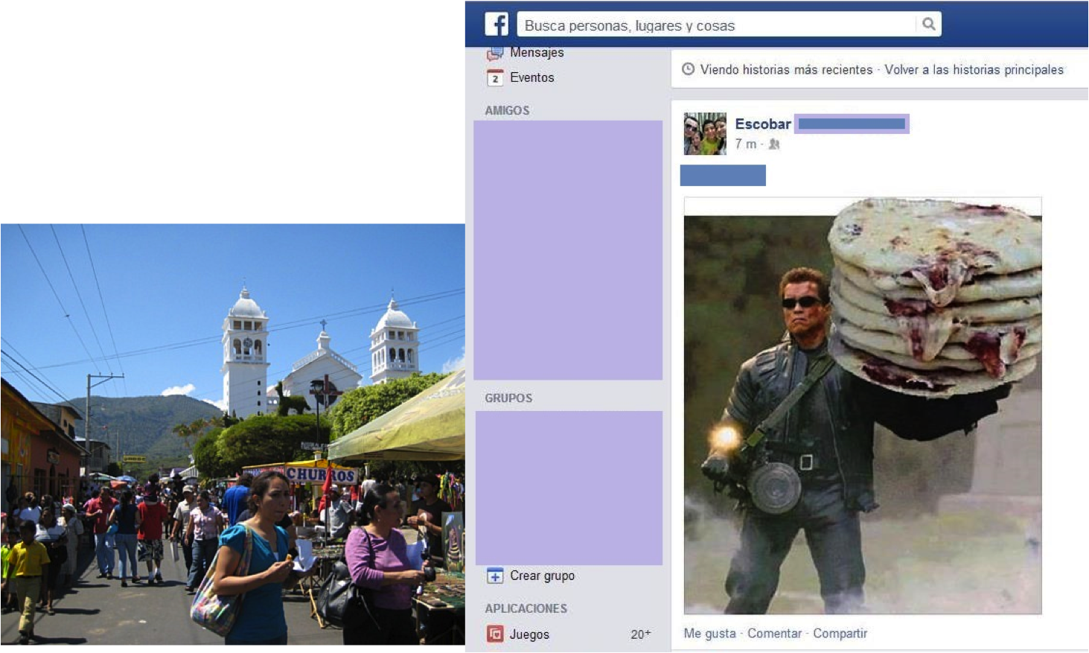Click Viendo historias más recientes text

[786, 69]
